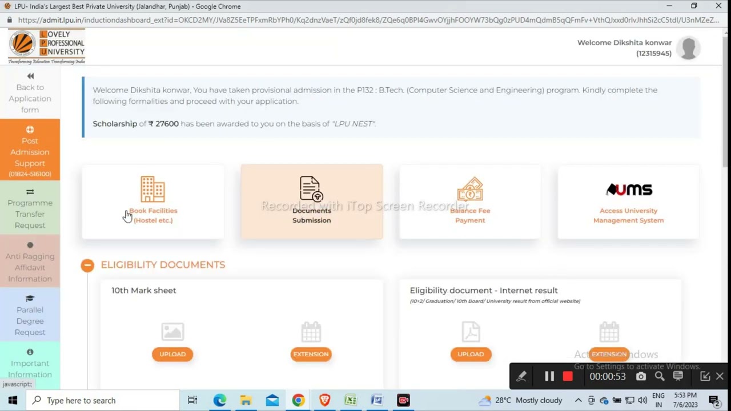This screenshot has height=411, width=731.
Task: Click the Meet Now camera tray icon
Action: [591, 400]
